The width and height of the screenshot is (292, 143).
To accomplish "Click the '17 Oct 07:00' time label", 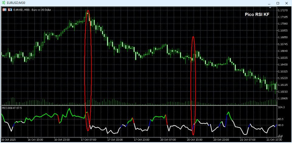I will click(89, 139).
